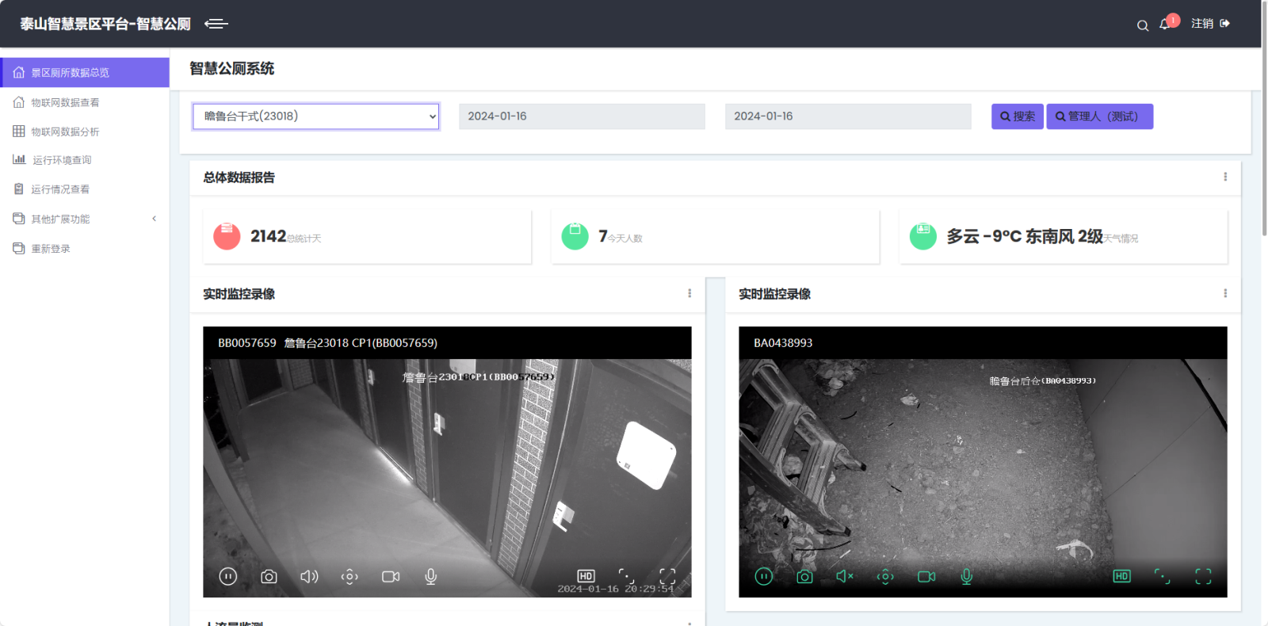
Task: Enter fullscreen on the BB0057659 camera
Action: click(667, 576)
